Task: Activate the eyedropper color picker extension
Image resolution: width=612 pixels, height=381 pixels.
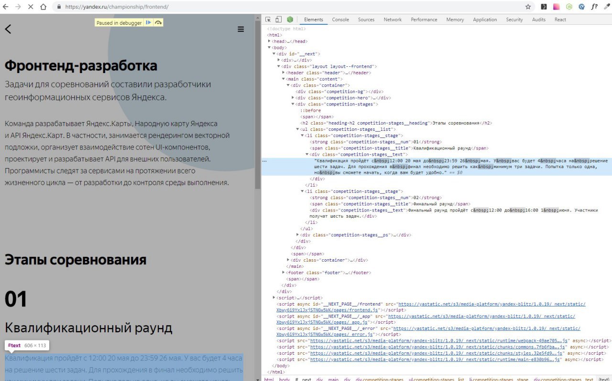Action: pos(607,7)
